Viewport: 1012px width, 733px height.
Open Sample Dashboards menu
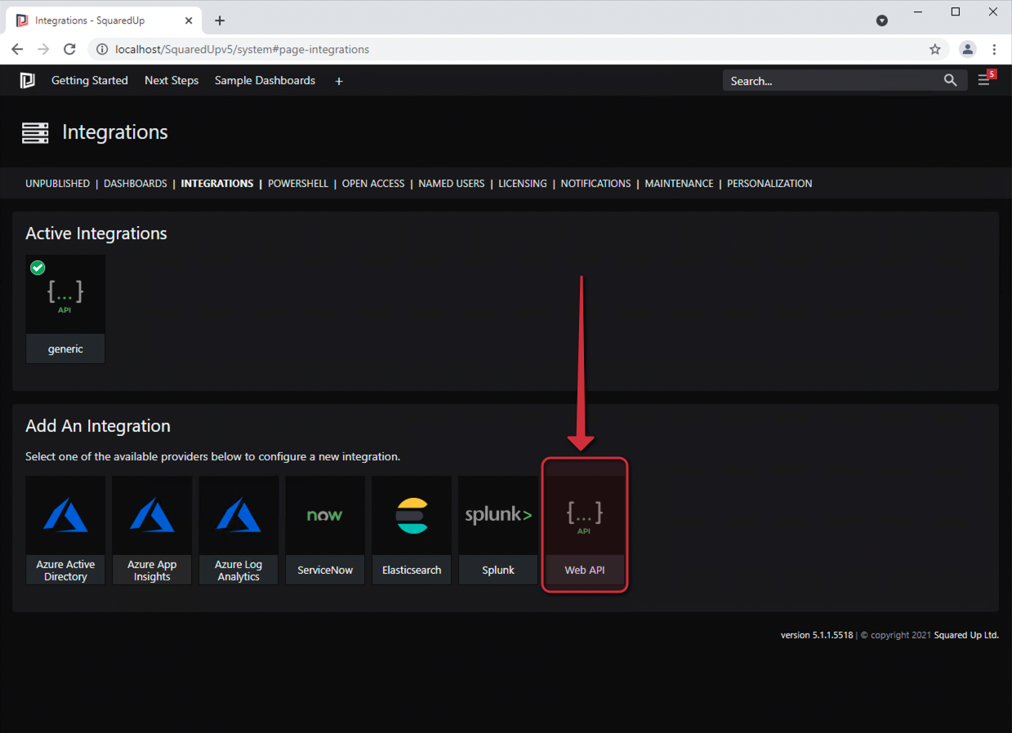(265, 80)
